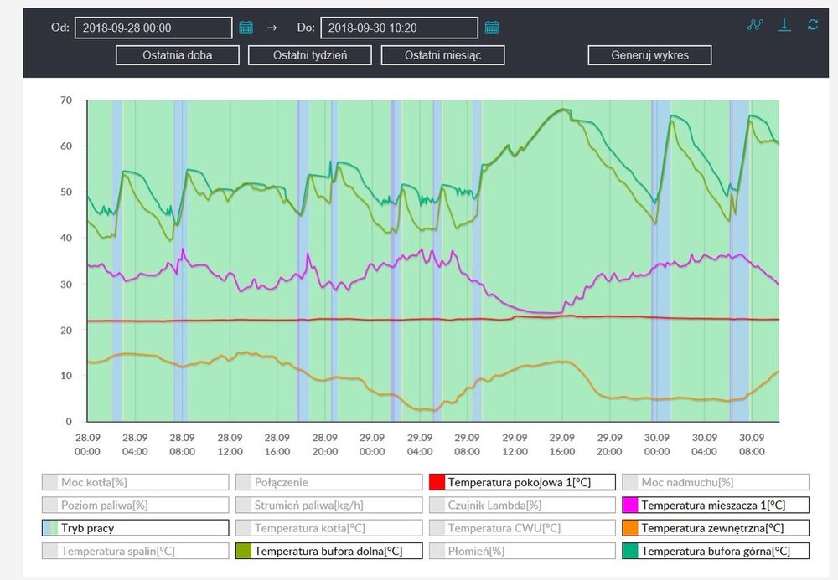
Task: Open the calendar picker for end date
Action: click(x=492, y=28)
